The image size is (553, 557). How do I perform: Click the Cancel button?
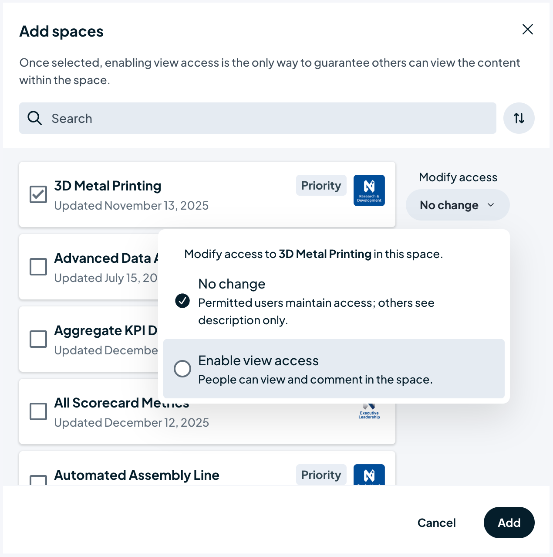click(436, 523)
